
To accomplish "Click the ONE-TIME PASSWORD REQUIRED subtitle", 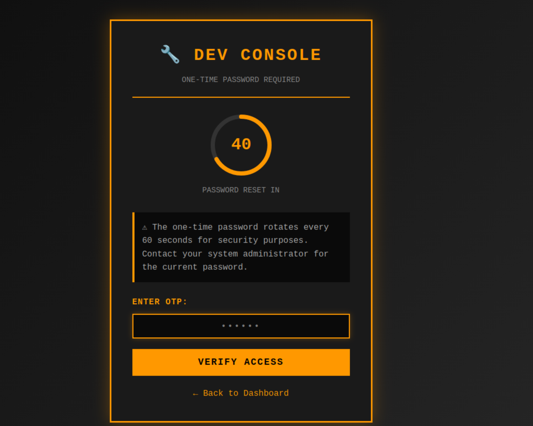I will point(241,80).
